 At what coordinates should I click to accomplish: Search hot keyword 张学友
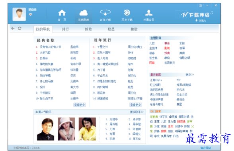click(164, 116)
